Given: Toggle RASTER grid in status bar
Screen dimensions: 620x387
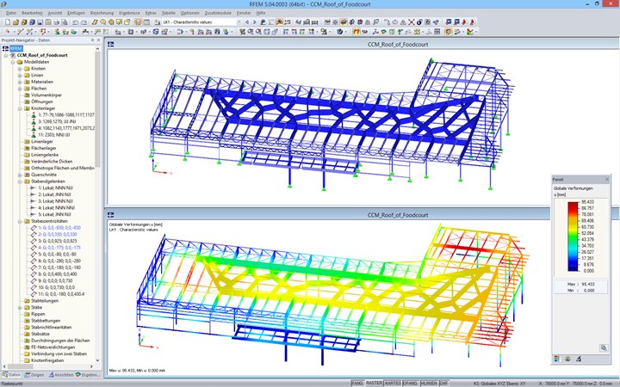Looking at the screenshot, I should pyautogui.click(x=374, y=384).
